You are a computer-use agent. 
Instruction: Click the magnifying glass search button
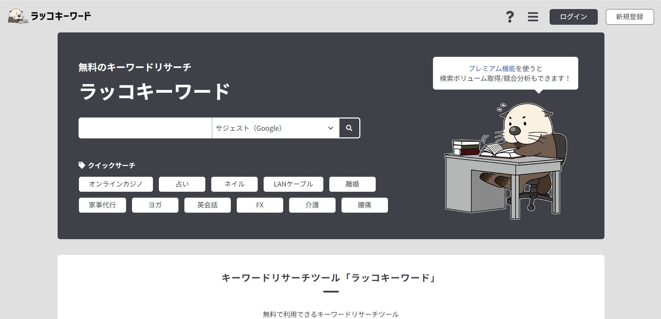coord(349,128)
